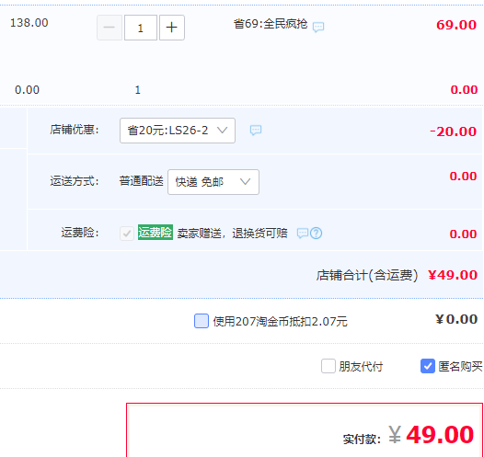This screenshot has width=484, height=457.
Task: Open the 省20元:LS26-2 store discount dropdown
Action: [x=178, y=131]
